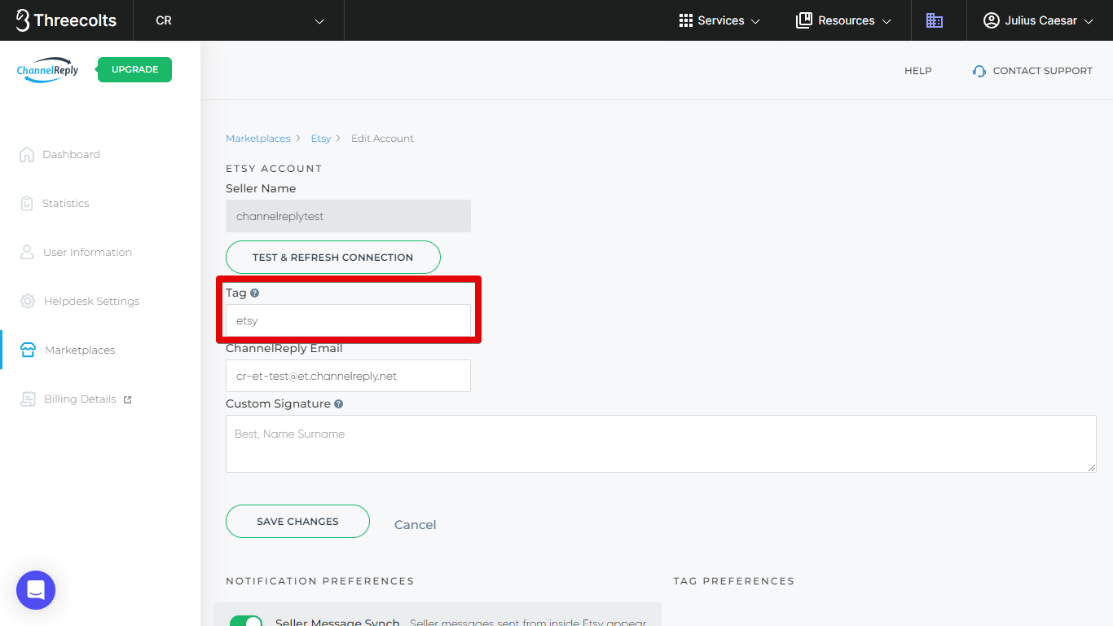Click TEST & REFRESH CONNECTION button

332,257
